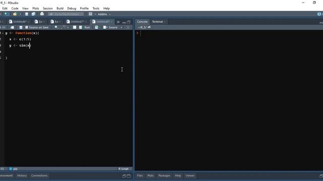Click Run to execute current line
The height and width of the screenshot is (181, 323).
pyautogui.click(x=85, y=27)
